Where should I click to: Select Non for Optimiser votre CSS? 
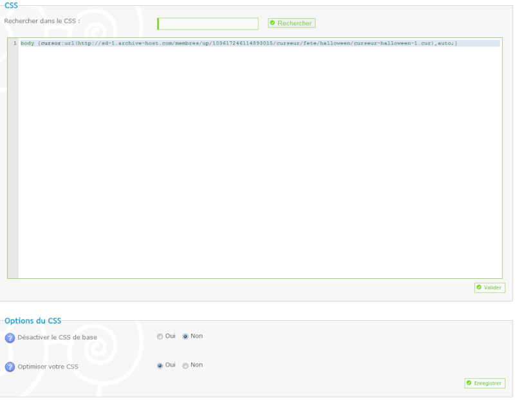[x=185, y=365]
